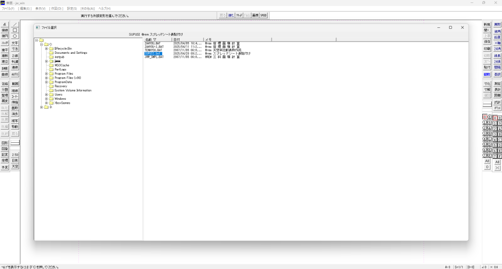Select the 2線 double-line tool
The width and height of the screenshot is (502, 269).
[15, 56]
